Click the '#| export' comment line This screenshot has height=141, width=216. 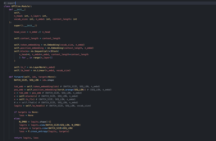pyautogui.click(x=9, y=3)
